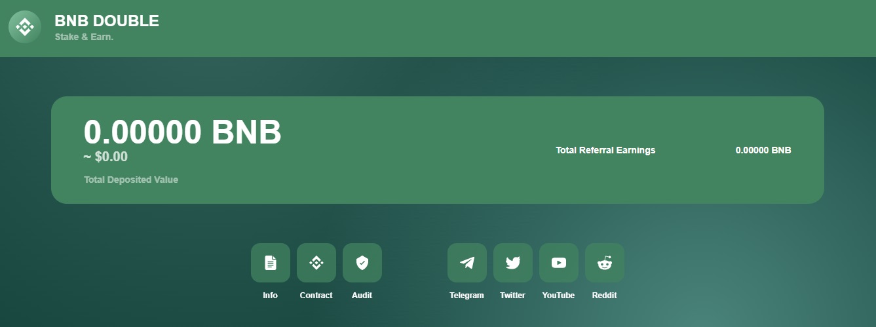Click the Audit label text
This screenshot has height=327, width=876.
coord(362,296)
